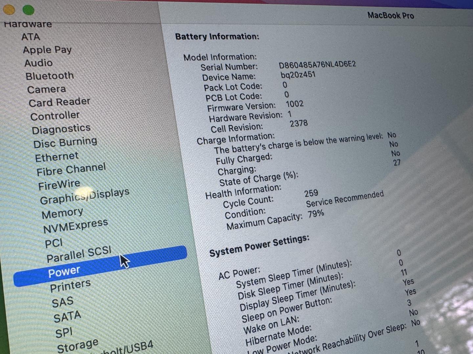Click the Battery Information heading
This screenshot has width=473, height=354.
217,36
